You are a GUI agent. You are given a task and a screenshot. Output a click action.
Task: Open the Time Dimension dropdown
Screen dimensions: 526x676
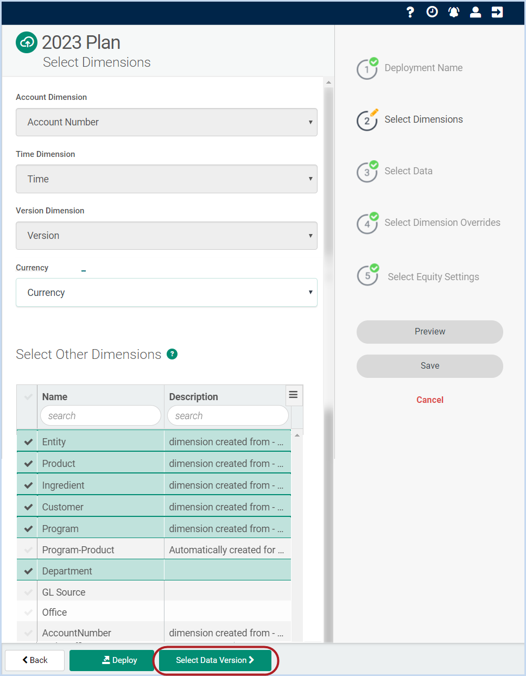pos(167,179)
